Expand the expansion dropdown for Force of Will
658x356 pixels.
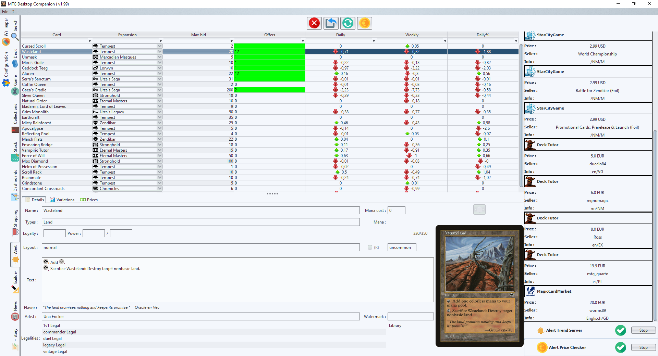(x=160, y=156)
